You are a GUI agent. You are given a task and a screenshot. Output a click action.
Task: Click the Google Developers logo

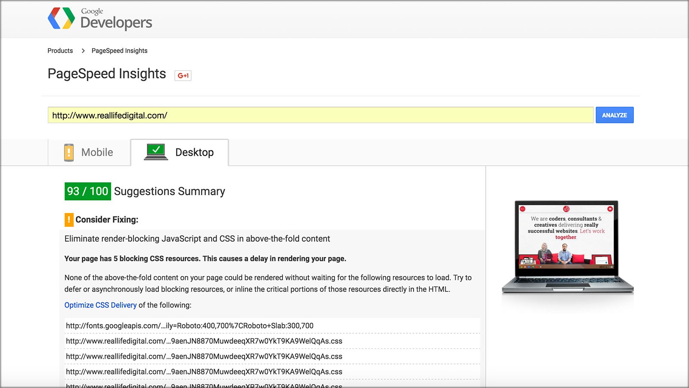tap(100, 19)
